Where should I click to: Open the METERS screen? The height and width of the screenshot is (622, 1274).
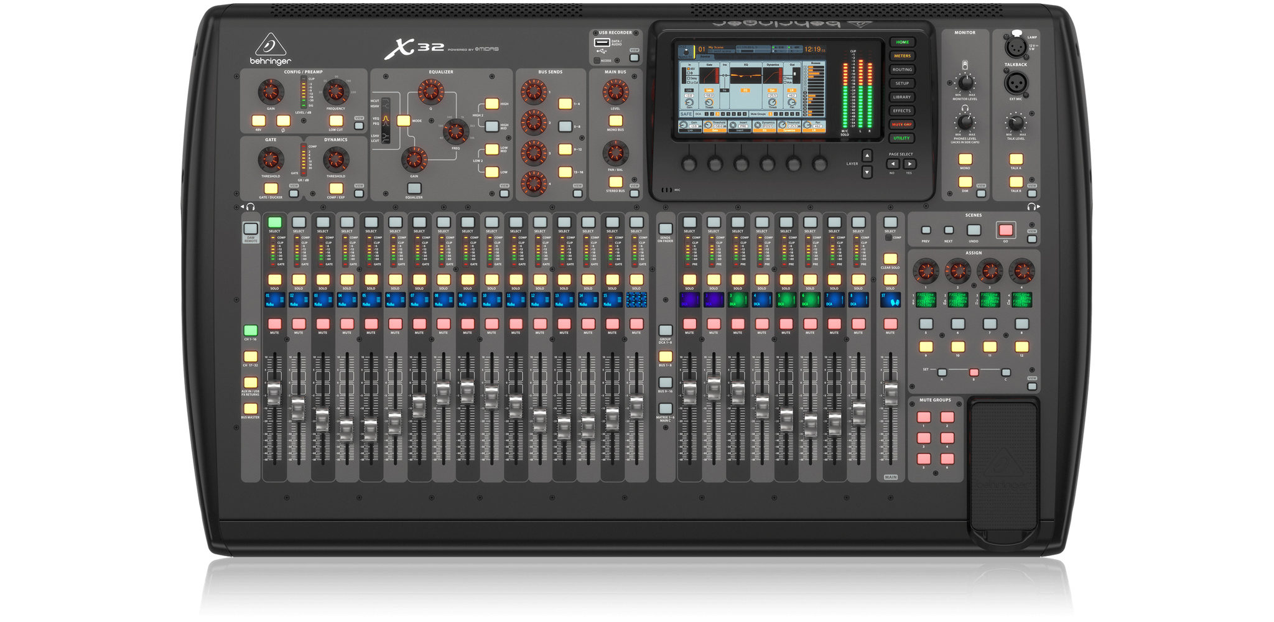(x=902, y=55)
